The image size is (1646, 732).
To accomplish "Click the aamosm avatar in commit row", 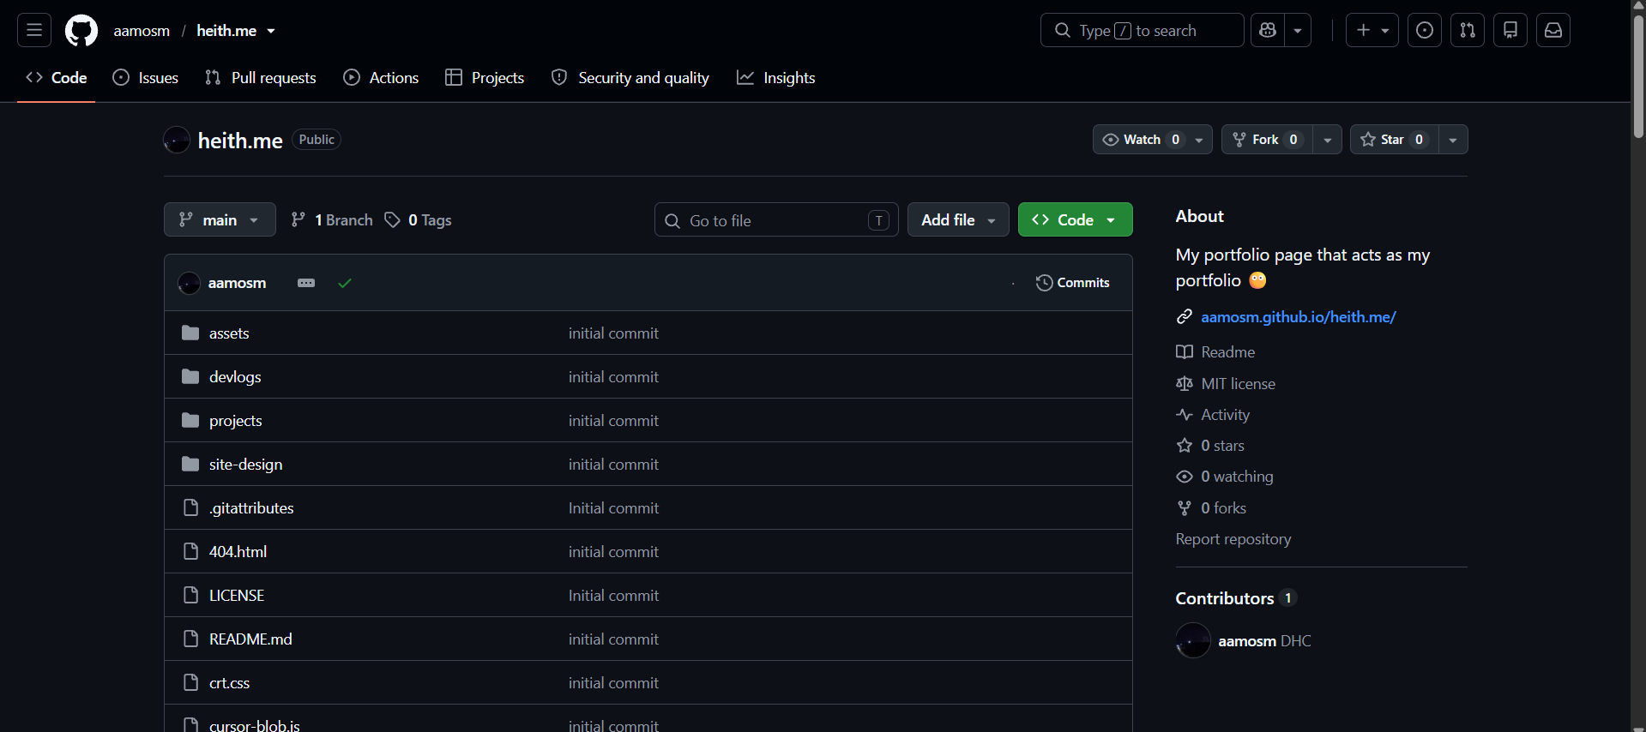I will pyautogui.click(x=189, y=283).
